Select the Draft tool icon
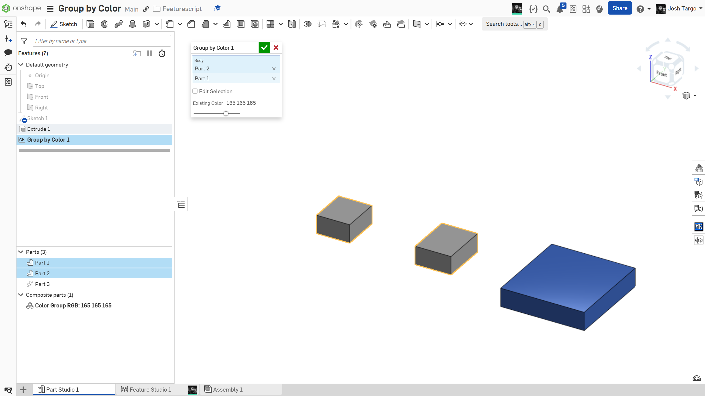705x396 pixels. (205, 24)
